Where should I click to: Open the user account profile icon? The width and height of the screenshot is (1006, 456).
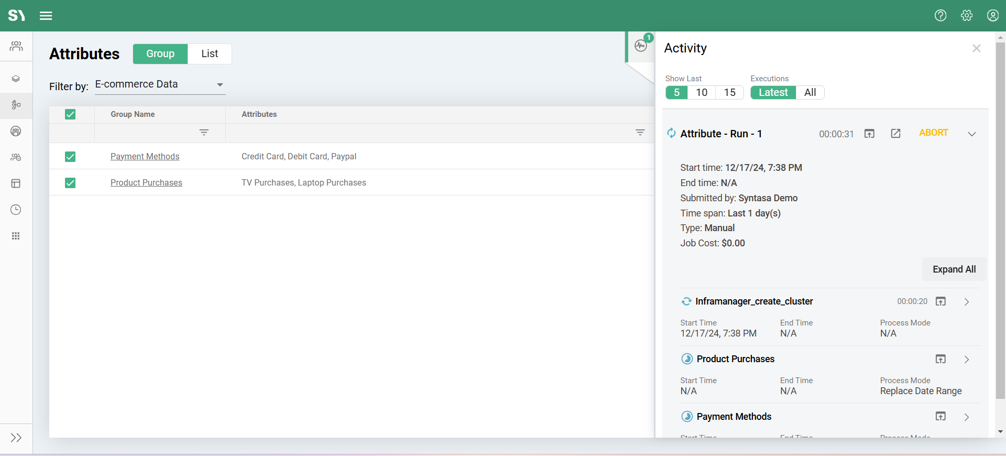pos(992,16)
